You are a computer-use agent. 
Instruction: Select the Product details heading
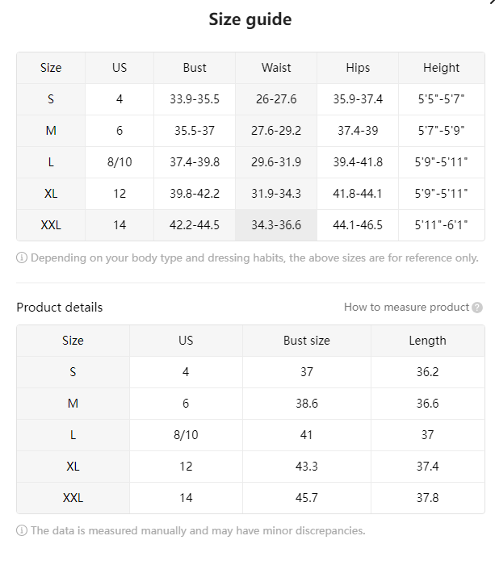click(x=60, y=308)
